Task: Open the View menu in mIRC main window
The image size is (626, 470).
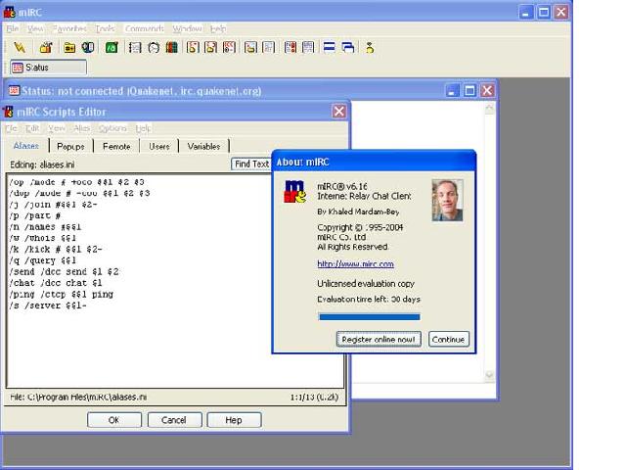Action: [35, 28]
